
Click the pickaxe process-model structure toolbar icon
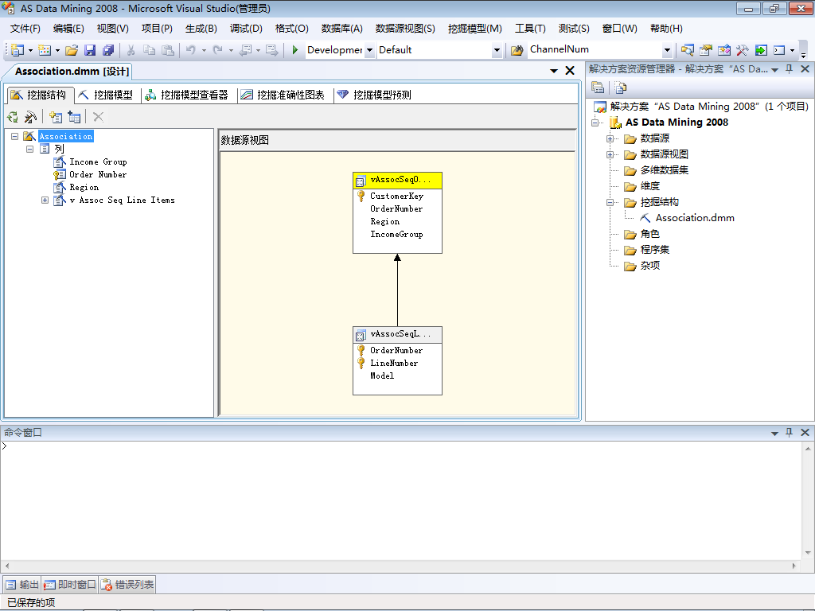31,117
